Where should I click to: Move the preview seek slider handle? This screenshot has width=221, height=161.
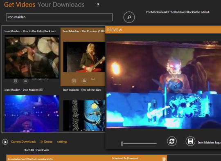point(122,144)
